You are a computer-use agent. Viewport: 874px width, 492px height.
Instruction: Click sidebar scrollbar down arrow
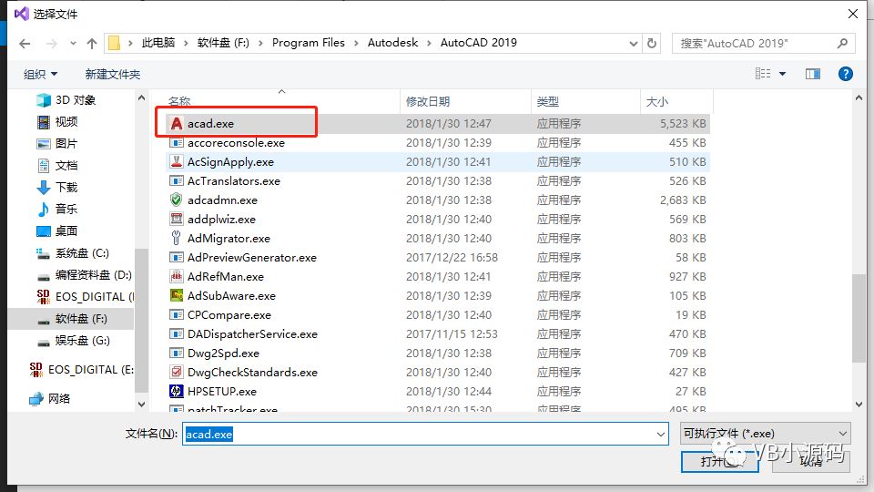pyautogui.click(x=141, y=404)
